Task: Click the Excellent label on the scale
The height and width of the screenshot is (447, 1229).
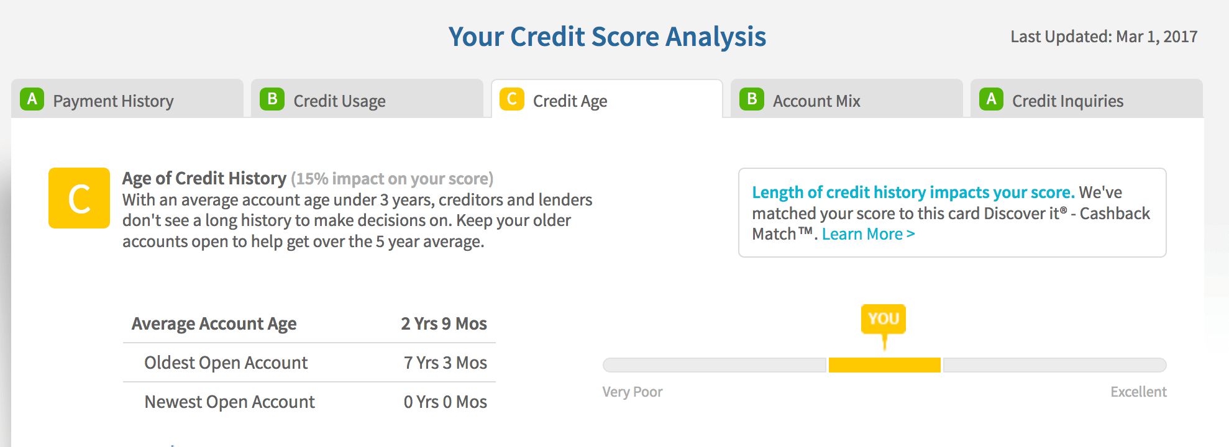Action: click(1138, 392)
